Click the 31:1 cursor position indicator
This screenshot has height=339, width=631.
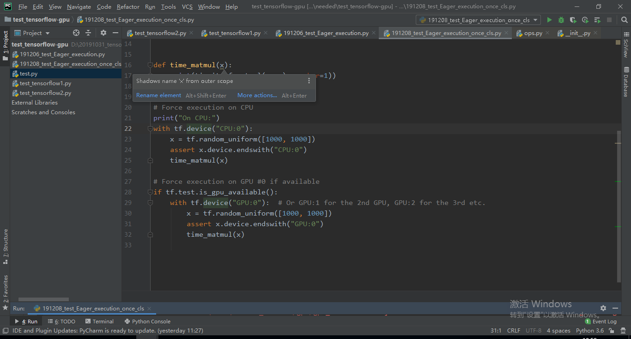pyautogui.click(x=496, y=330)
